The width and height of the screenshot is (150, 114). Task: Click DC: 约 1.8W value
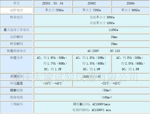pos(130,69)
